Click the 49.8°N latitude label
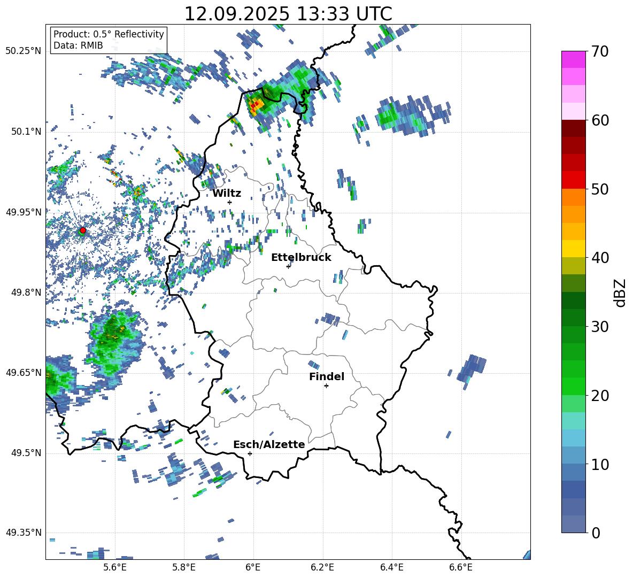Viewport: 633px width, 578px height. pos(26,292)
